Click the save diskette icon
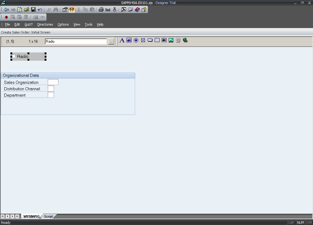 pyautogui.click(x=33, y=9)
